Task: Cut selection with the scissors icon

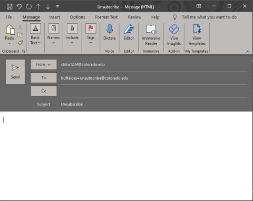Action: (x=20, y=27)
